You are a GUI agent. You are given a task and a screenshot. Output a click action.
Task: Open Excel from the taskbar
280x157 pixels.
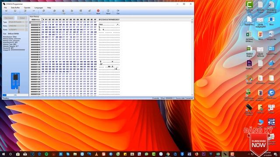[x=218, y=154]
